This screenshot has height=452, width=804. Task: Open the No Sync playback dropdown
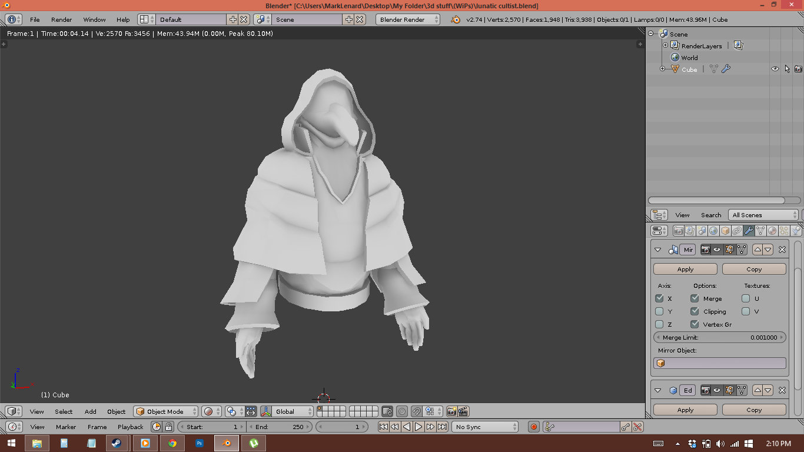(486, 427)
